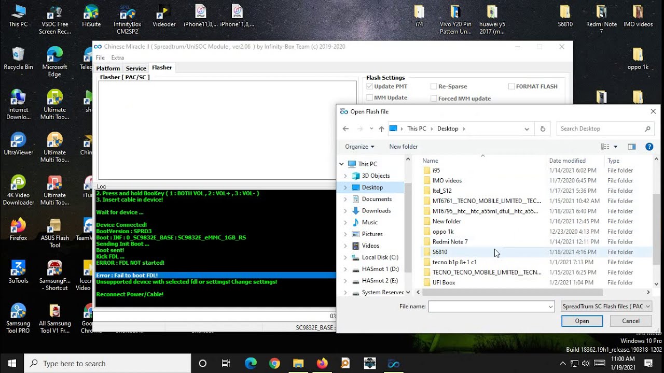This screenshot has height=373, width=664.
Task: Open Task View on the taskbar
Action: coord(226,363)
